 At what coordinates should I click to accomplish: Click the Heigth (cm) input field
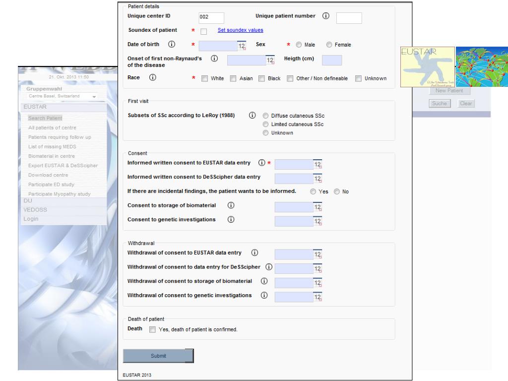332,60
